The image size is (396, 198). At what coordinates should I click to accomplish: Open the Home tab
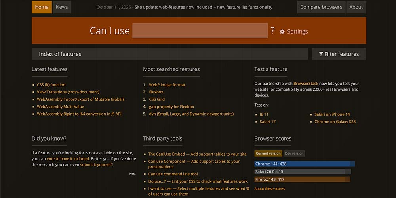(42, 7)
